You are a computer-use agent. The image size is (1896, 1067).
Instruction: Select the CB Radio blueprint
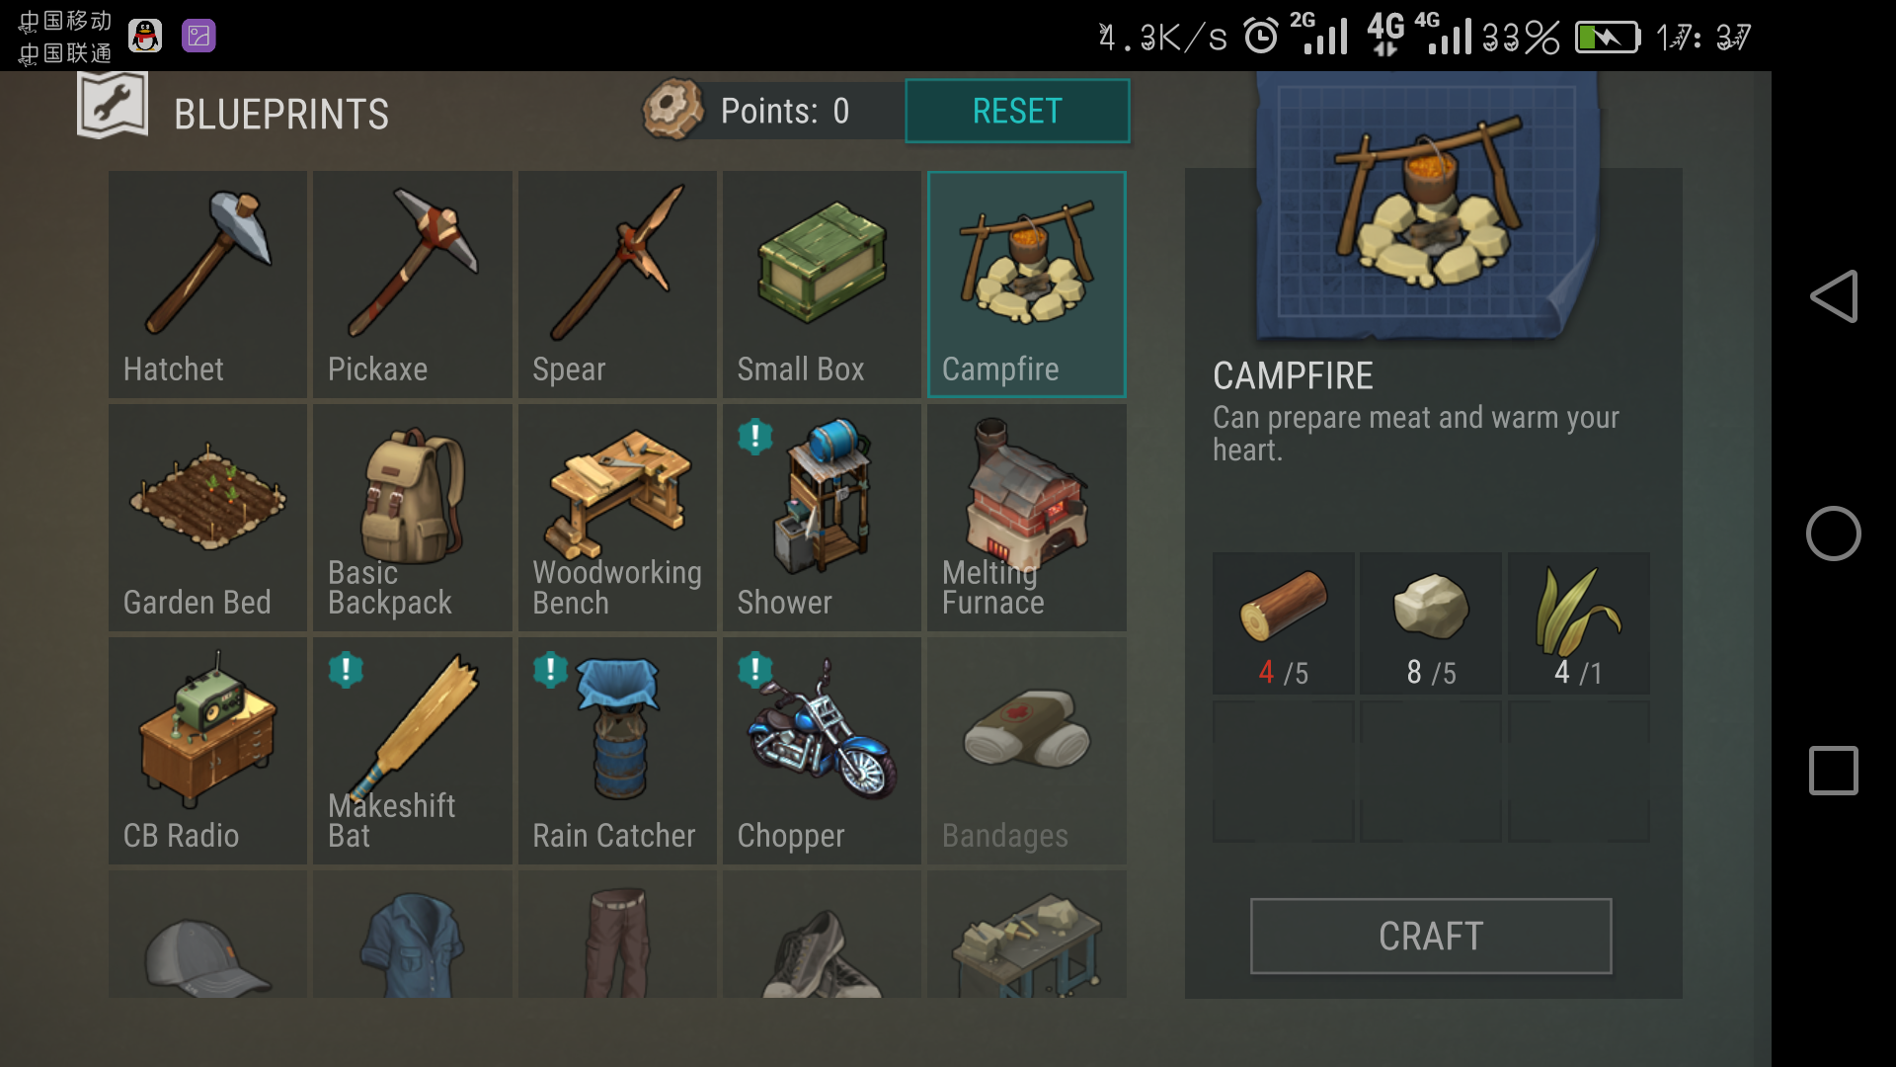pyautogui.click(x=207, y=751)
